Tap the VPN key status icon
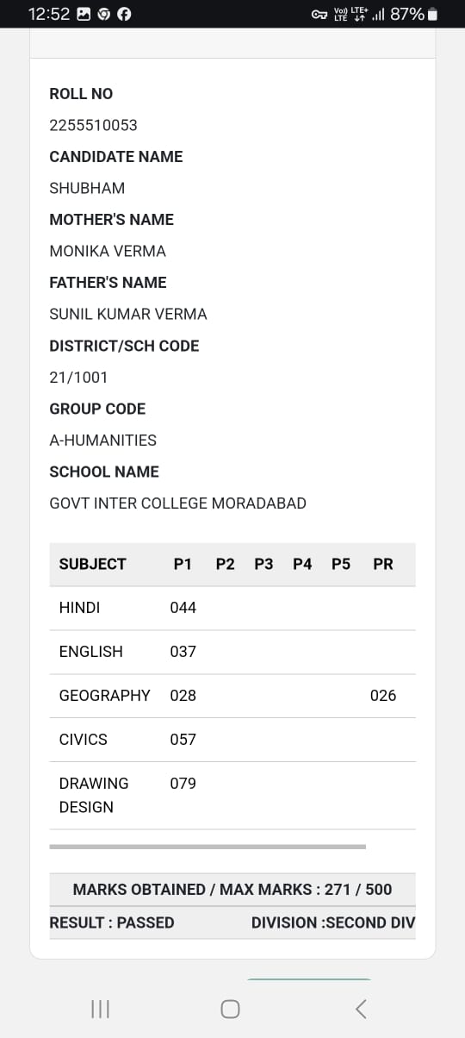 pyautogui.click(x=319, y=14)
